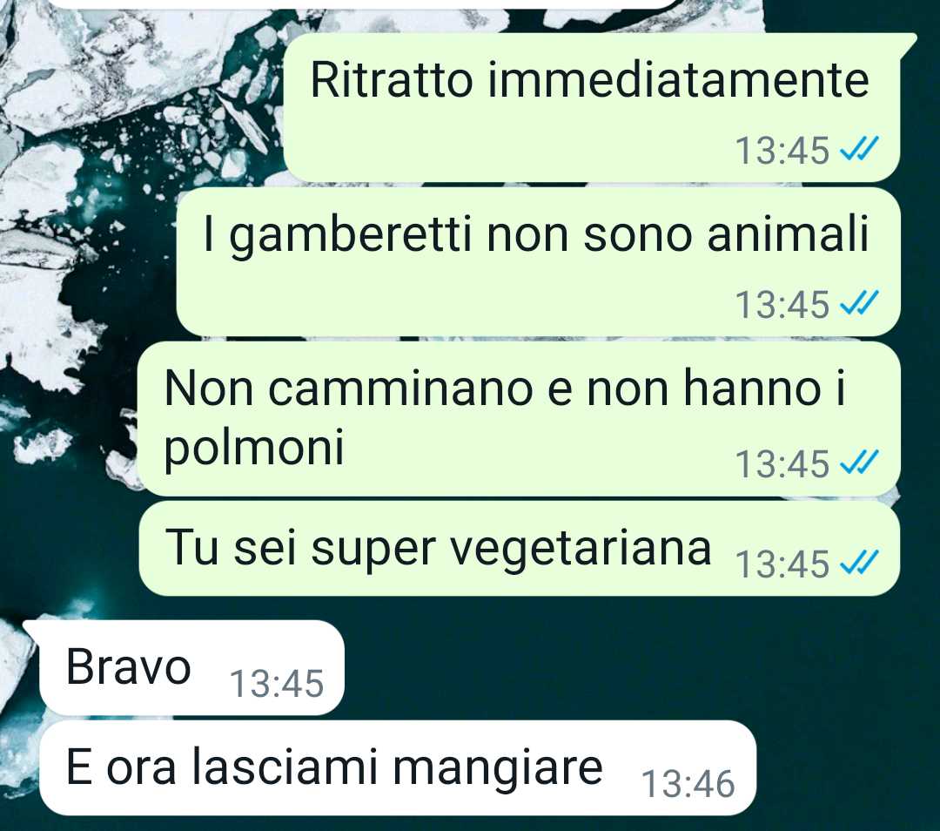The image size is (940, 831).
Task: Click the 13:45 timestamp next to "Bravo"
Action: point(277,684)
